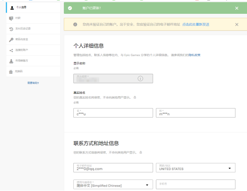247x191 pixels.
Task: Open the 简体中文 language dropdown
Action: [113, 184]
